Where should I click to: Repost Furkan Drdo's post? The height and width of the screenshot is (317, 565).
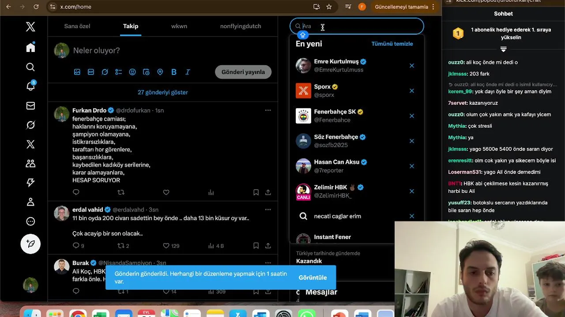(121, 192)
